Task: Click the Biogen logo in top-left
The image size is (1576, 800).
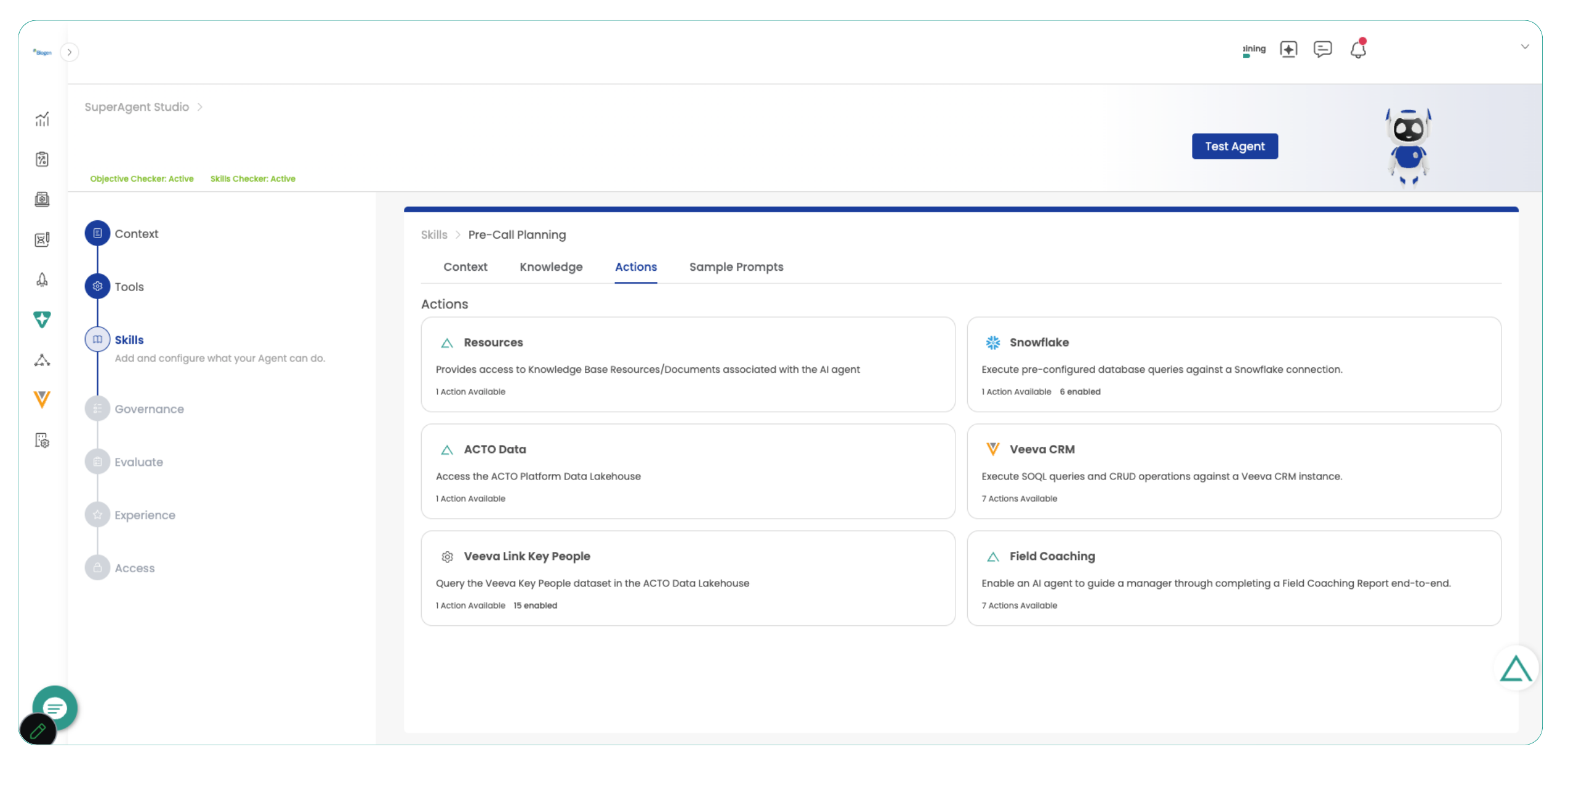Action: [42, 52]
